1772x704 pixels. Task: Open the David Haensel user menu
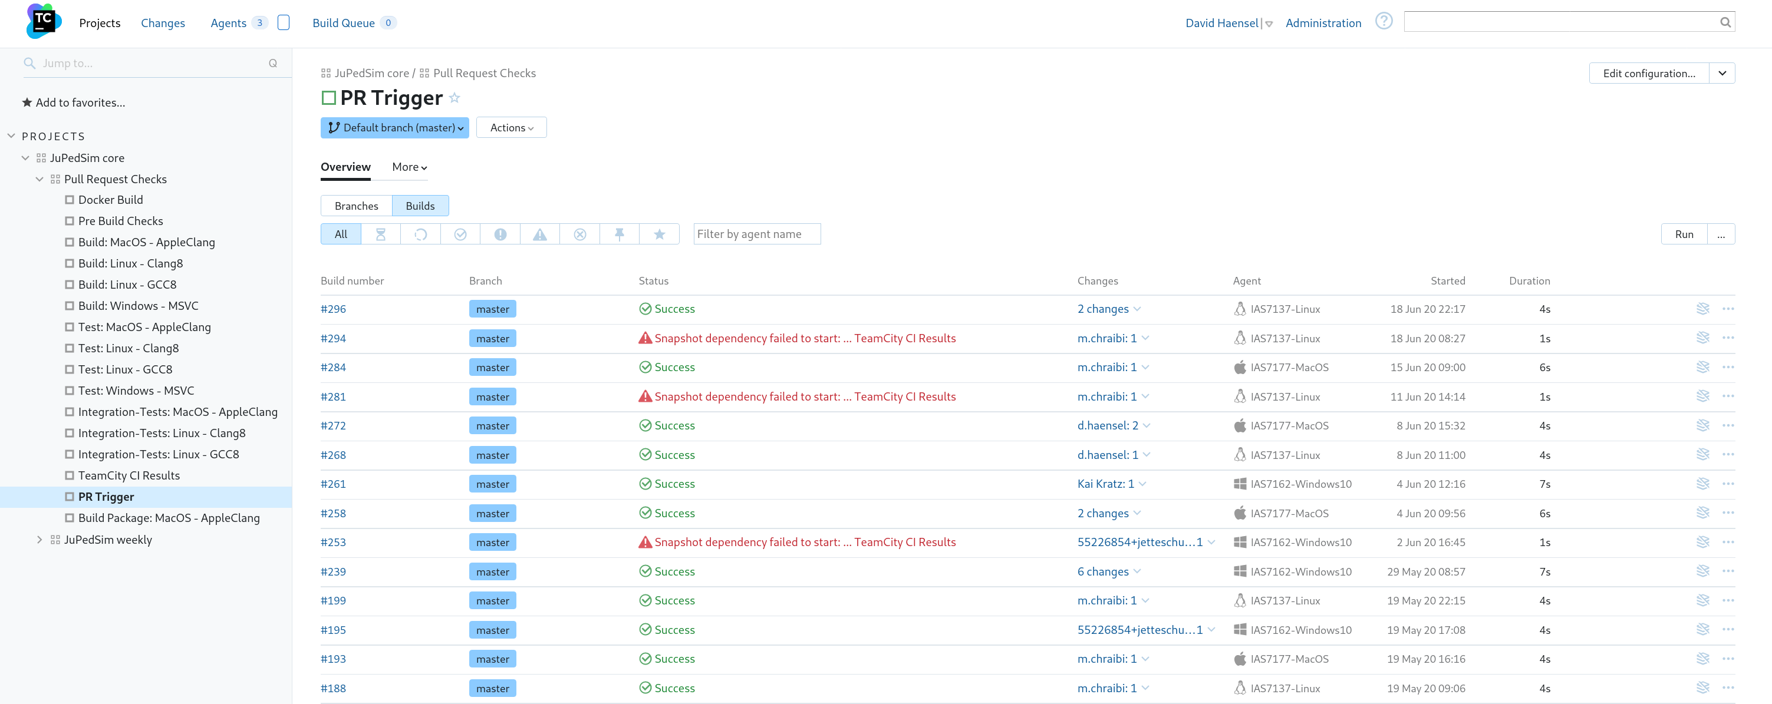tap(1228, 24)
